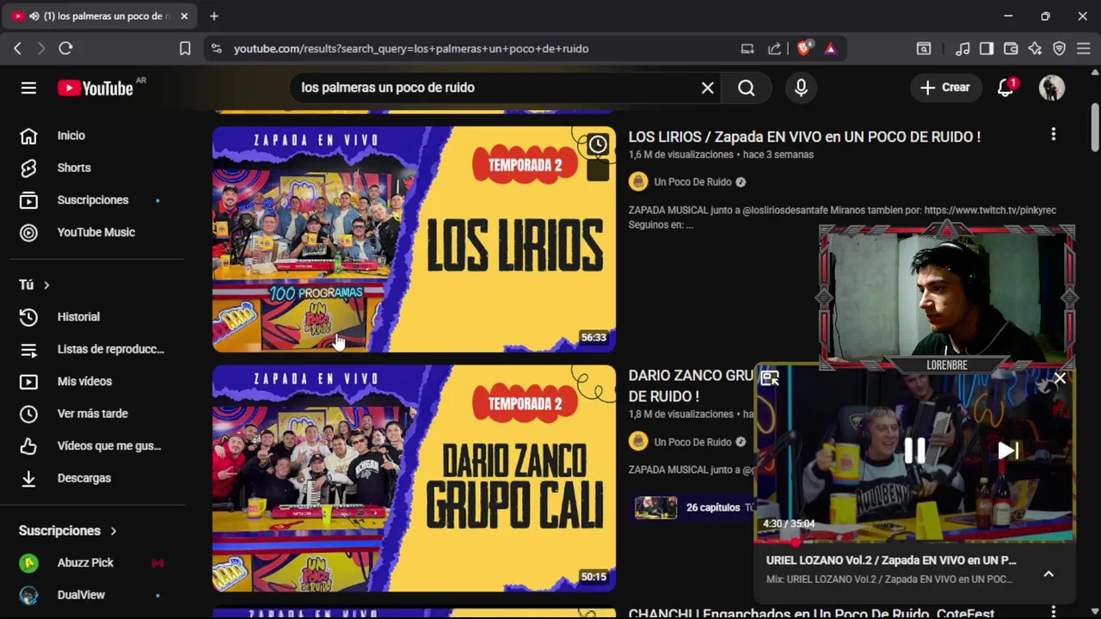Expand the miniplayer playlist chevron

(x=1049, y=574)
